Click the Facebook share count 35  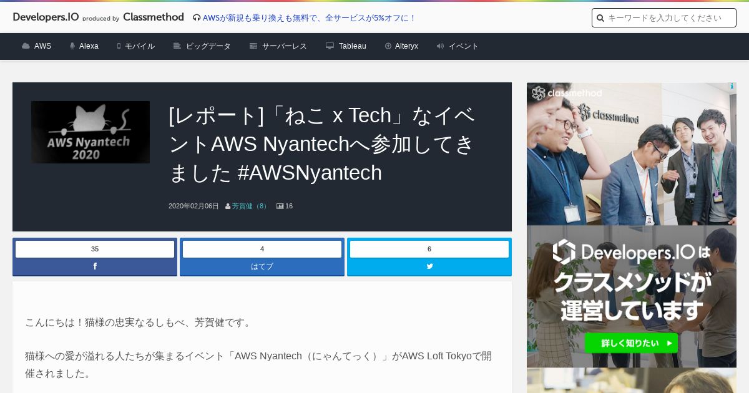coord(95,249)
